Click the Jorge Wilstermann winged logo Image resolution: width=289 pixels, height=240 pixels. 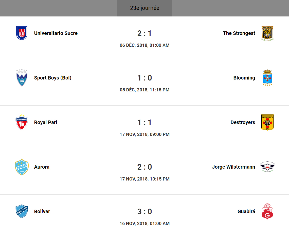click(x=267, y=167)
